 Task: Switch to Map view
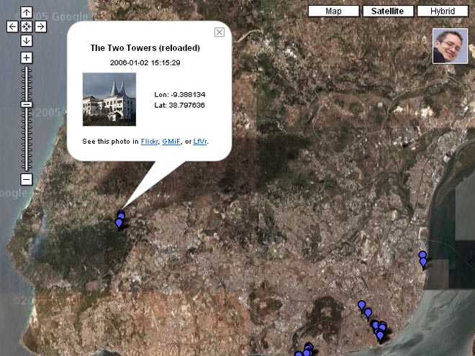point(333,12)
